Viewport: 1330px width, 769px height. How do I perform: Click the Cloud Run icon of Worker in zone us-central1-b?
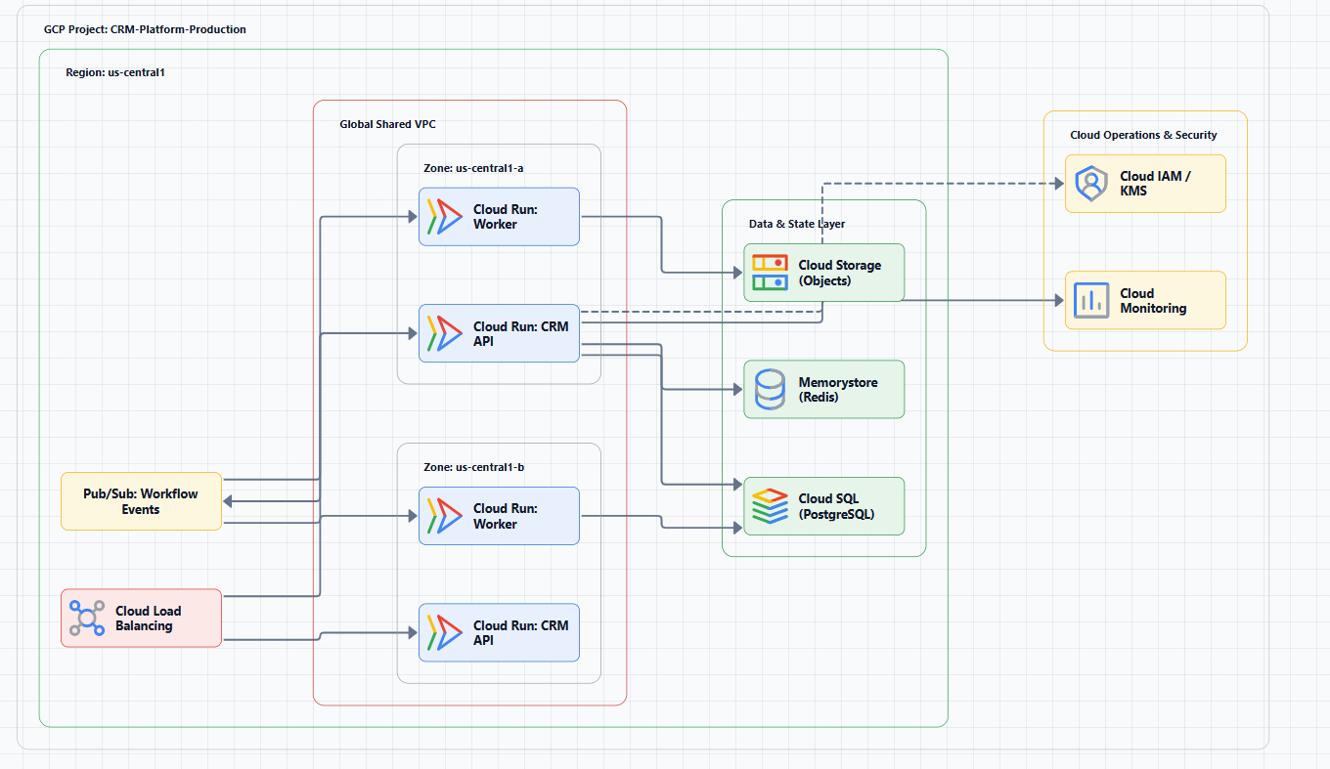pos(445,516)
